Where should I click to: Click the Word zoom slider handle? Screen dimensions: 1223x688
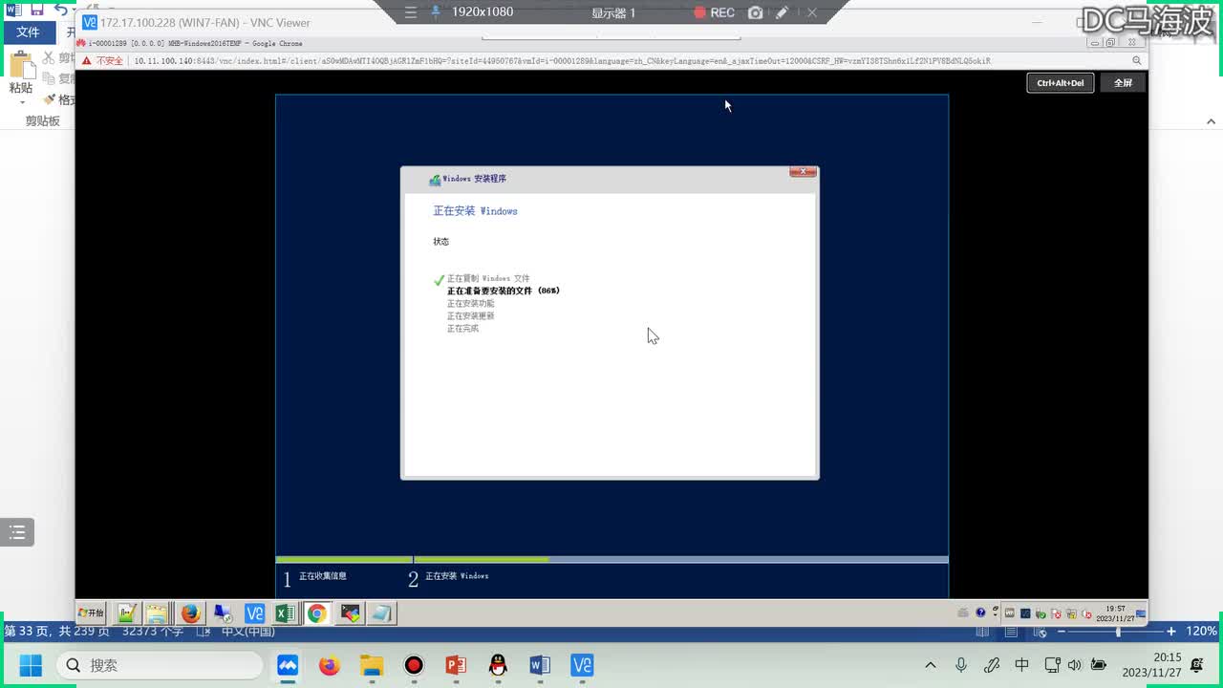click(1118, 632)
